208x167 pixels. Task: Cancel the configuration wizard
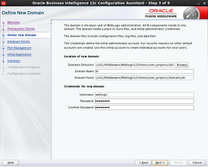tap(197, 163)
